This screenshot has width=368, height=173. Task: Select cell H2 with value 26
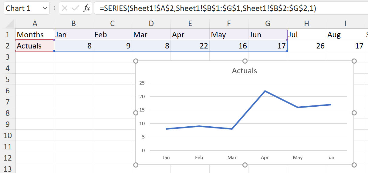pos(306,46)
